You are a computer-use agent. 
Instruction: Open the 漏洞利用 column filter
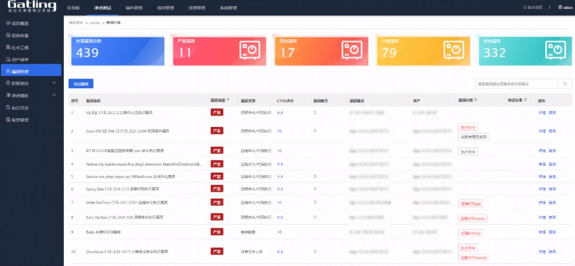[x=475, y=100]
